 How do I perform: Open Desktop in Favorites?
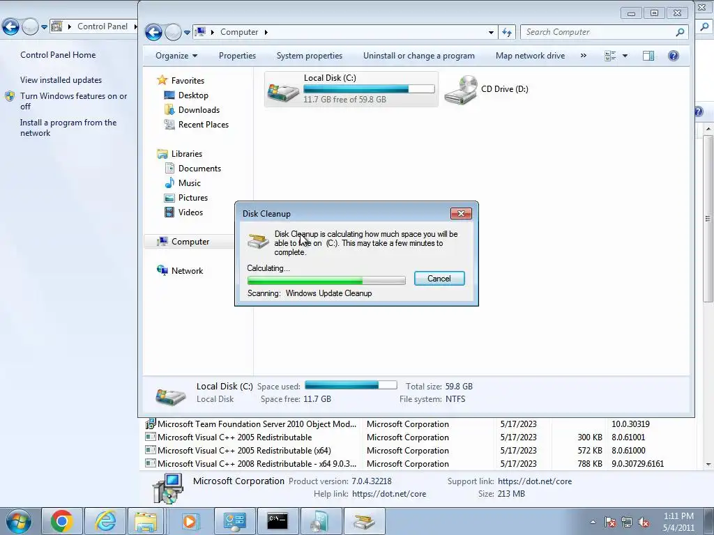pos(193,95)
